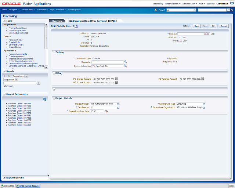This screenshot has width=235, height=188.
Task: Click the Deliver-to Location input field
Action: point(107,66)
